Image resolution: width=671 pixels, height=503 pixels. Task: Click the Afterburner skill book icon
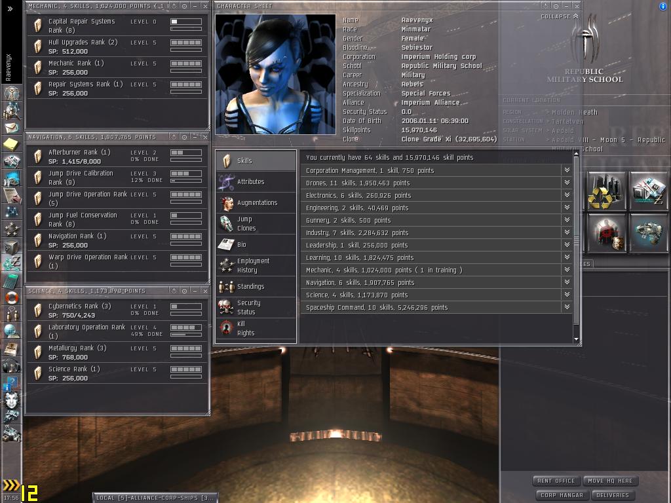[x=38, y=157]
